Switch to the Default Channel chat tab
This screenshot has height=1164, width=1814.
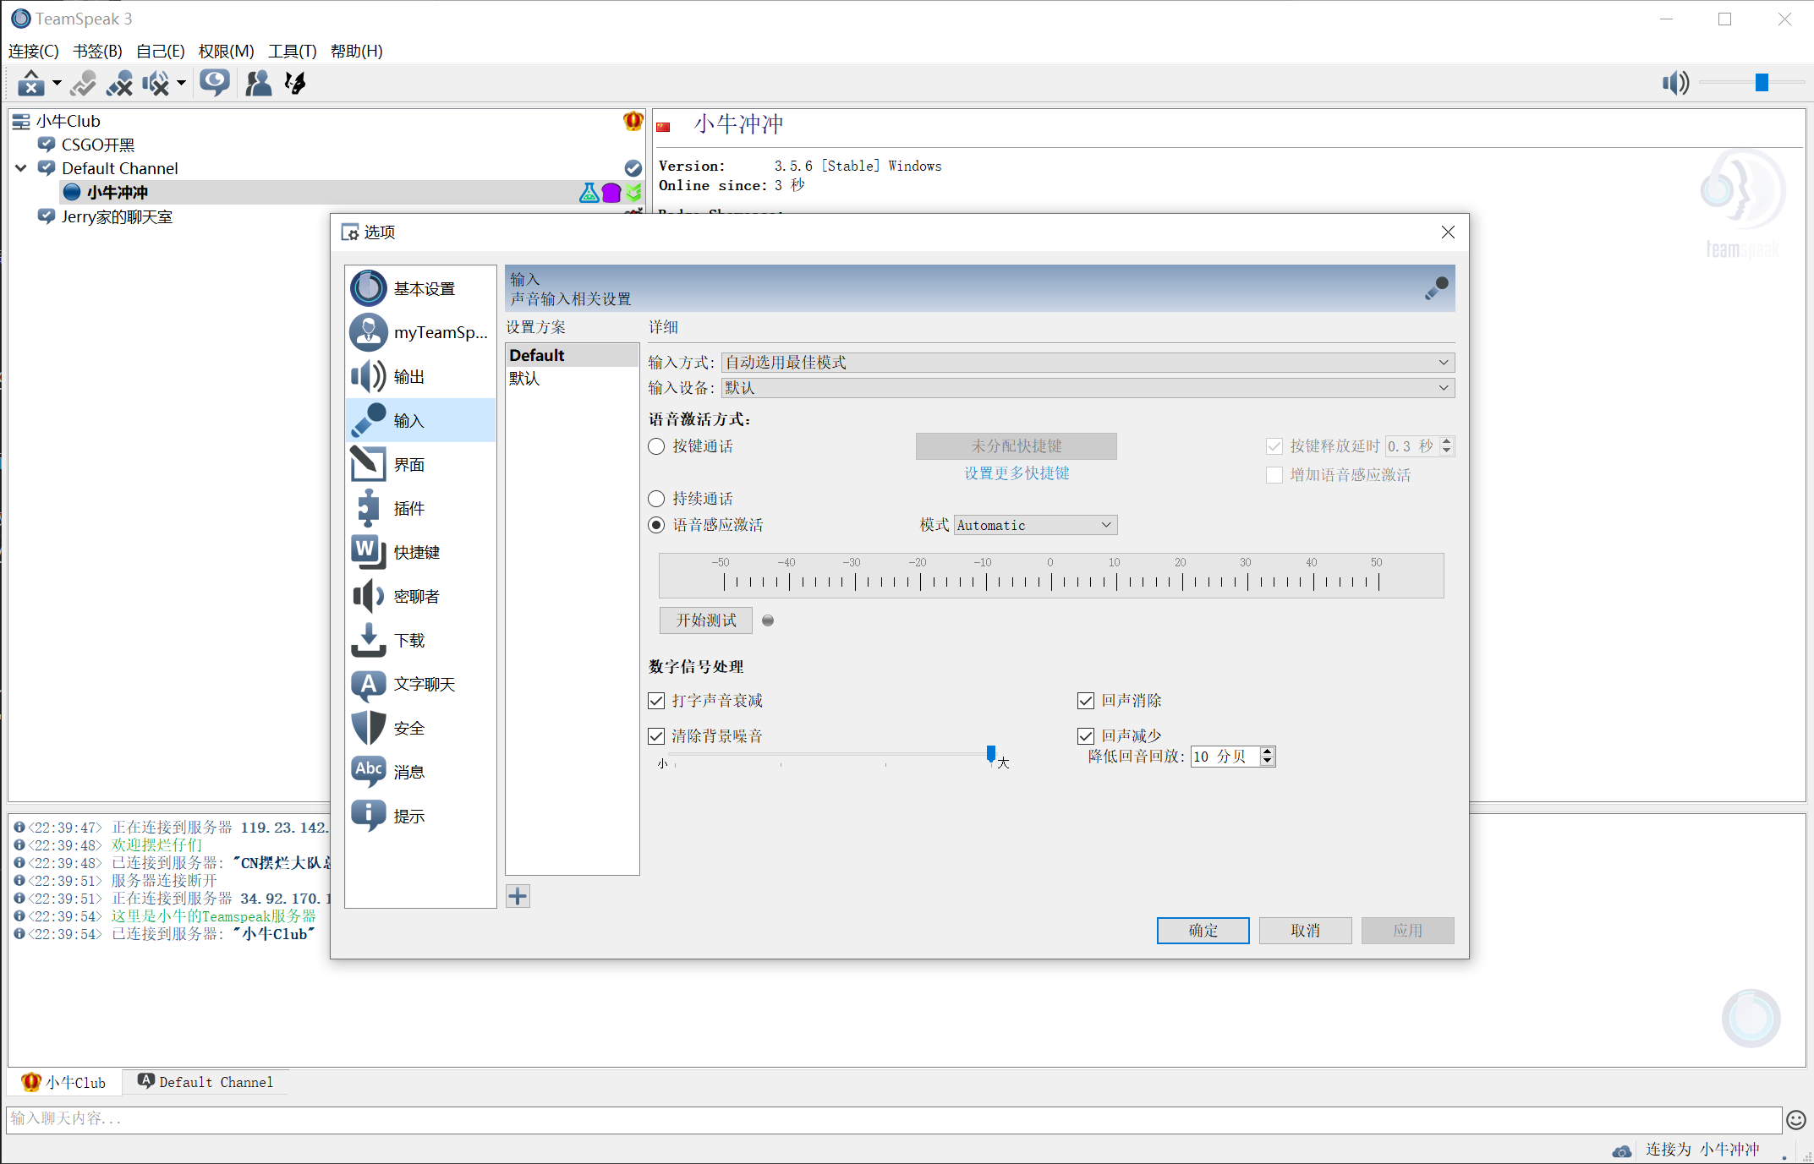[206, 1083]
